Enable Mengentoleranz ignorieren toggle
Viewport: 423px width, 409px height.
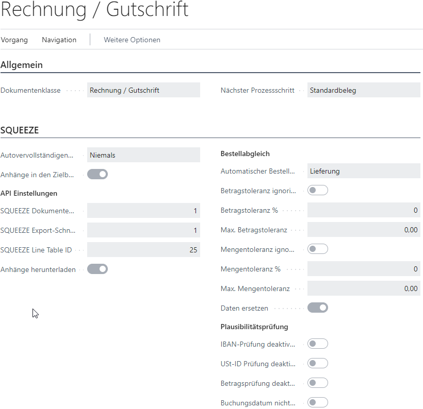pos(318,249)
